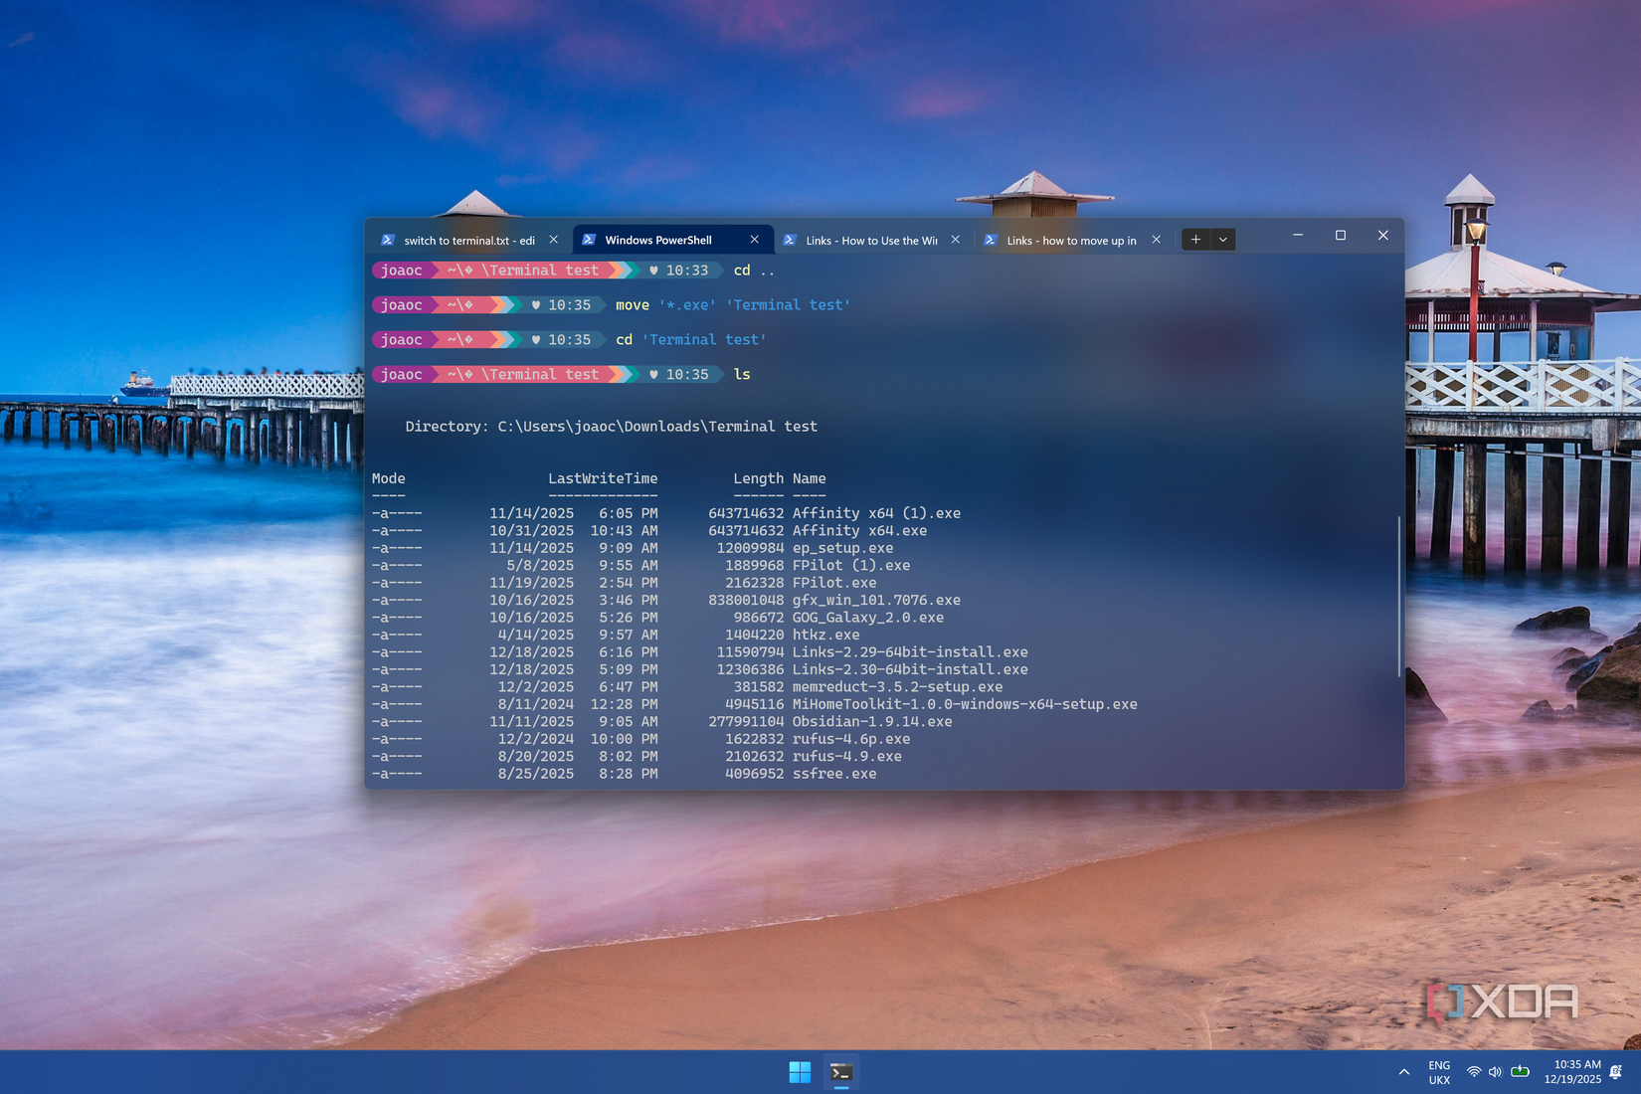Maximize the Terminal window
This screenshot has height=1094, width=1641.
point(1341,236)
